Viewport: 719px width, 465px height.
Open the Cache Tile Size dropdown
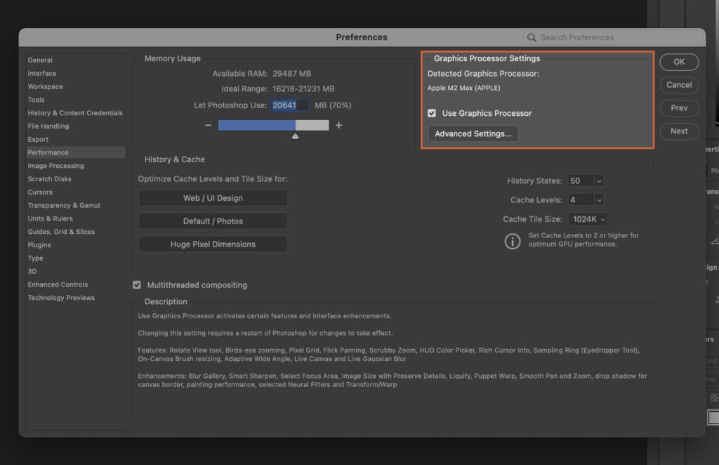pos(588,218)
